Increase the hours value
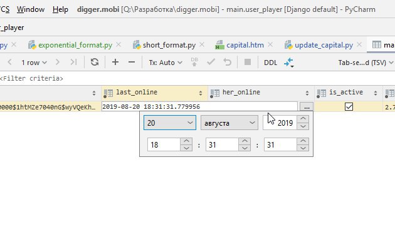 (186, 141)
